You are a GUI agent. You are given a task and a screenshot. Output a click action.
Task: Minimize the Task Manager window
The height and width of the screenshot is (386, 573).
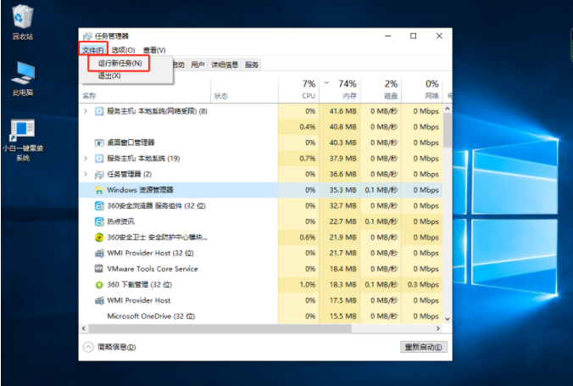point(388,36)
